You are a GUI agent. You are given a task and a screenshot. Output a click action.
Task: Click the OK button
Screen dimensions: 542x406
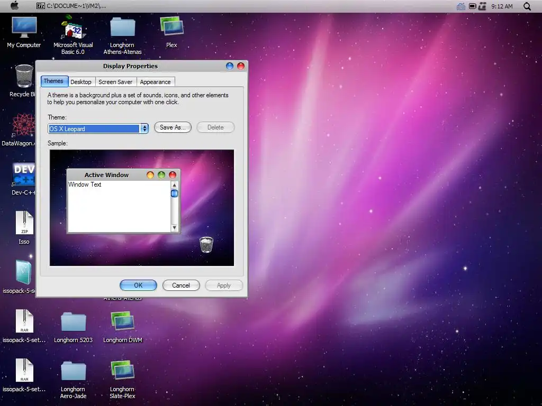pyautogui.click(x=138, y=285)
